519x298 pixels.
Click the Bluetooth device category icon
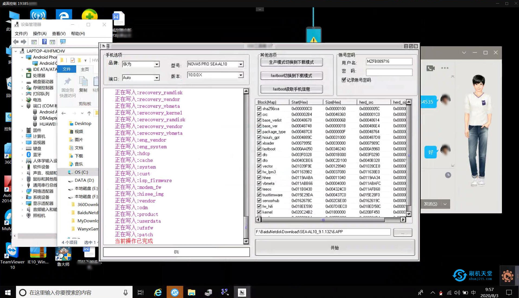(x=29, y=155)
